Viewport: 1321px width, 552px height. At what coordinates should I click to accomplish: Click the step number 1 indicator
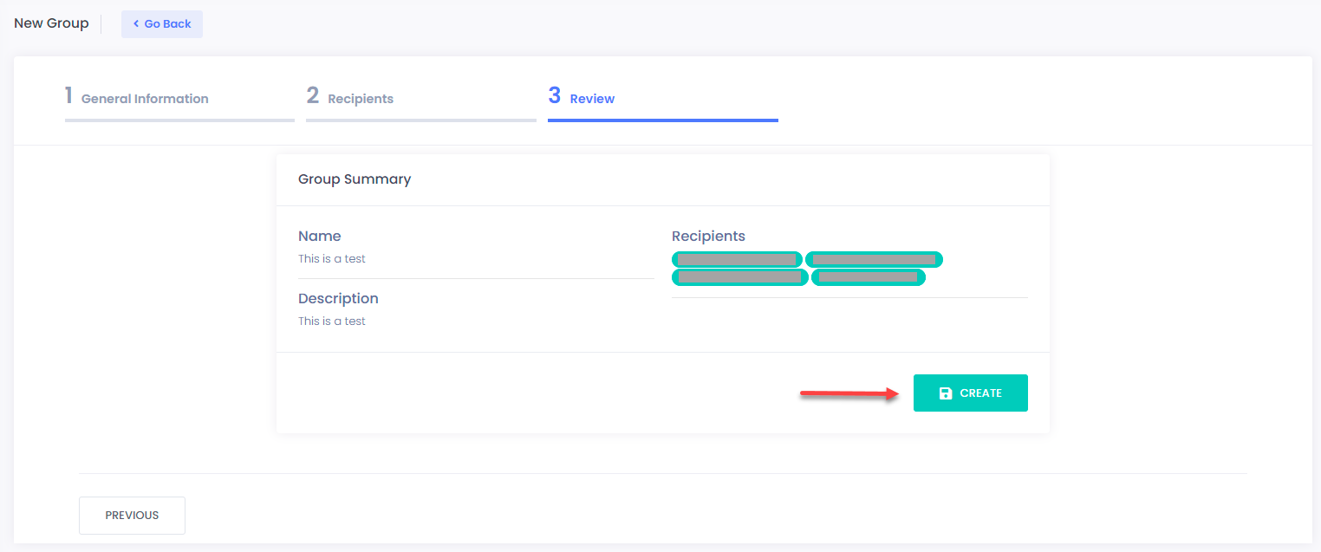pos(68,96)
